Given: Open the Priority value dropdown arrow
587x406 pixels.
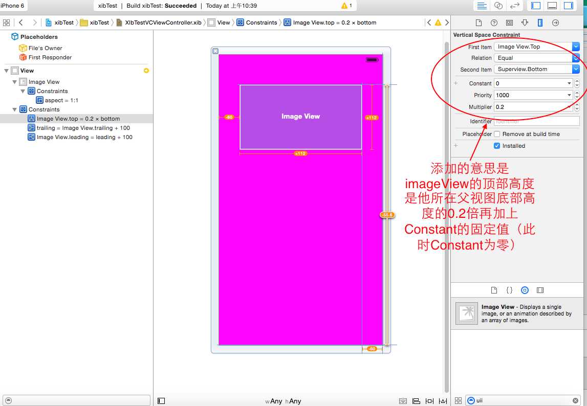Looking at the screenshot, I should [569, 95].
